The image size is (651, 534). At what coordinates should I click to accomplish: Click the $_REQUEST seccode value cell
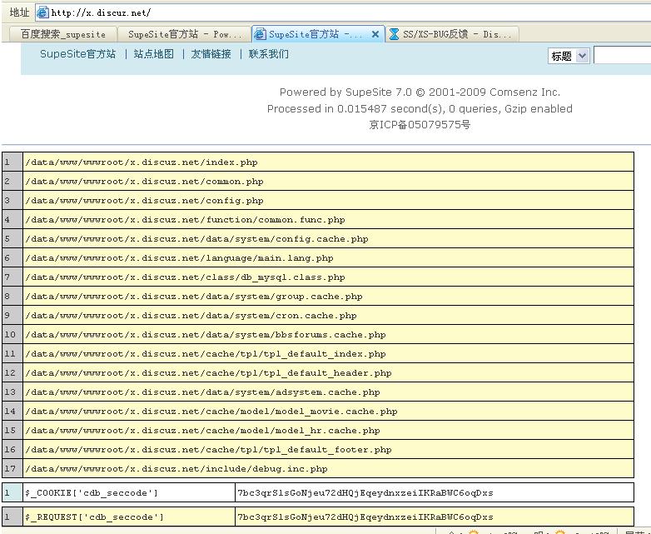435,517
